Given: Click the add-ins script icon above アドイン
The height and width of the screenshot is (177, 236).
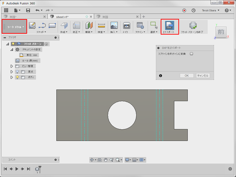Looking at the screenshot, I should coord(140,25).
